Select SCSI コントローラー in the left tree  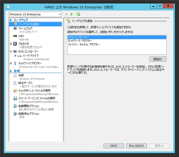click(x=29, y=52)
